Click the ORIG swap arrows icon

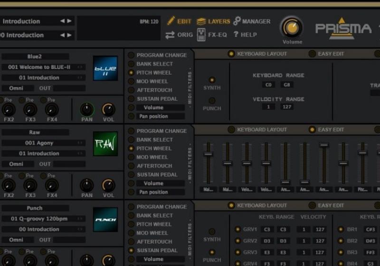170,35
